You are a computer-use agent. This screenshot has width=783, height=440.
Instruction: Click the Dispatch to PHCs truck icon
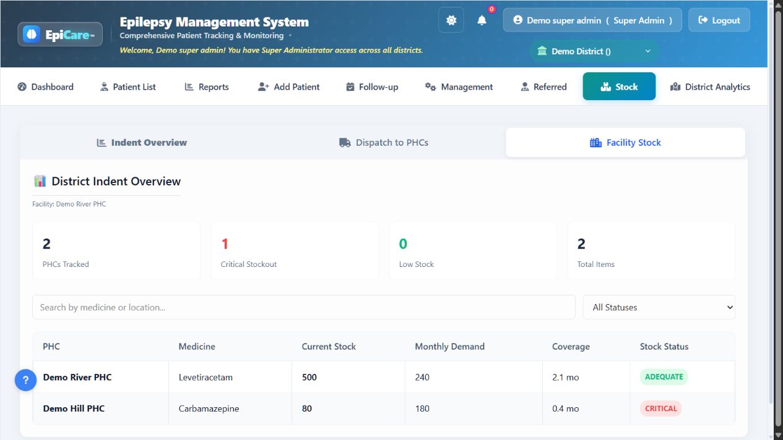345,142
